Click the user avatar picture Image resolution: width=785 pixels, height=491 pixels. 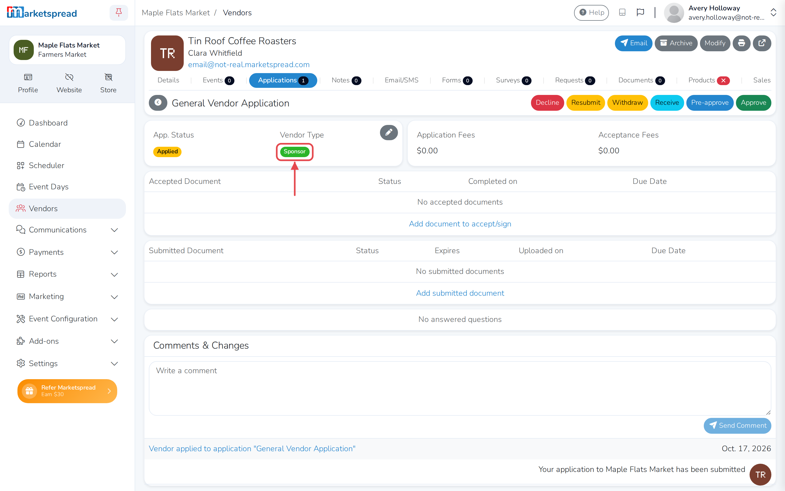[x=674, y=13]
